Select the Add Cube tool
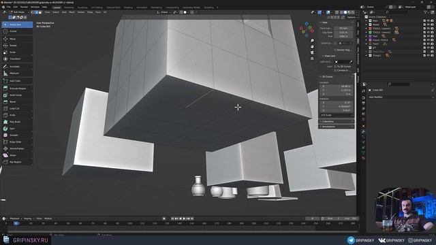Image resolution: width=436 pixels, height=245 pixels. [x=17, y=81]
